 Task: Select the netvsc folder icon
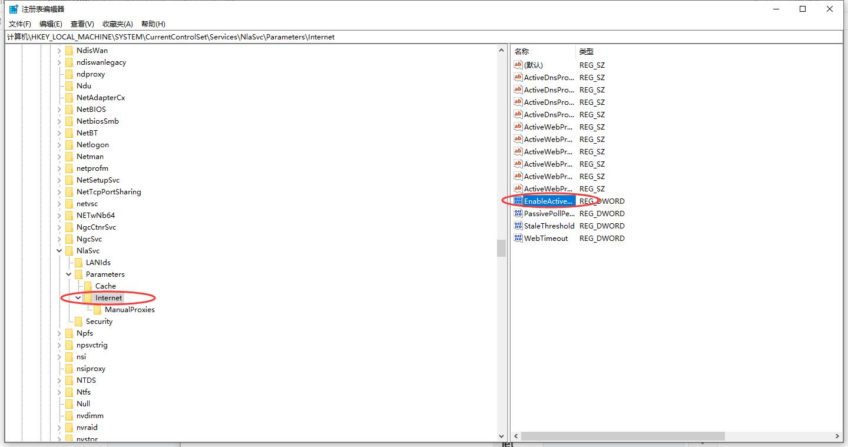tap(69, 204)
